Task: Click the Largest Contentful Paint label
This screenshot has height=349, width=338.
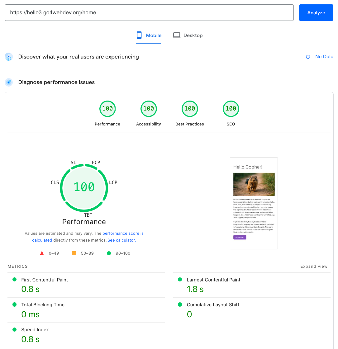Action: click(213, 280)
